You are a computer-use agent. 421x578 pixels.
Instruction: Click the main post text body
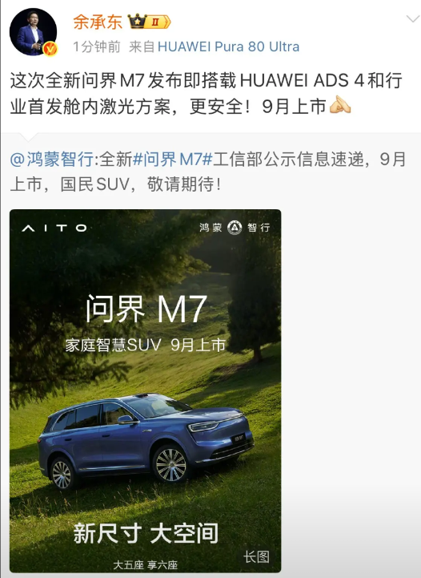coord(206,93)
